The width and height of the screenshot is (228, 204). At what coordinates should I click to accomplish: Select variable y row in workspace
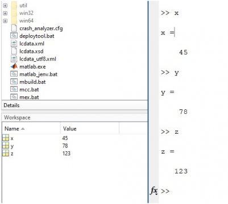pyautogui.click(x=74, y=146)
